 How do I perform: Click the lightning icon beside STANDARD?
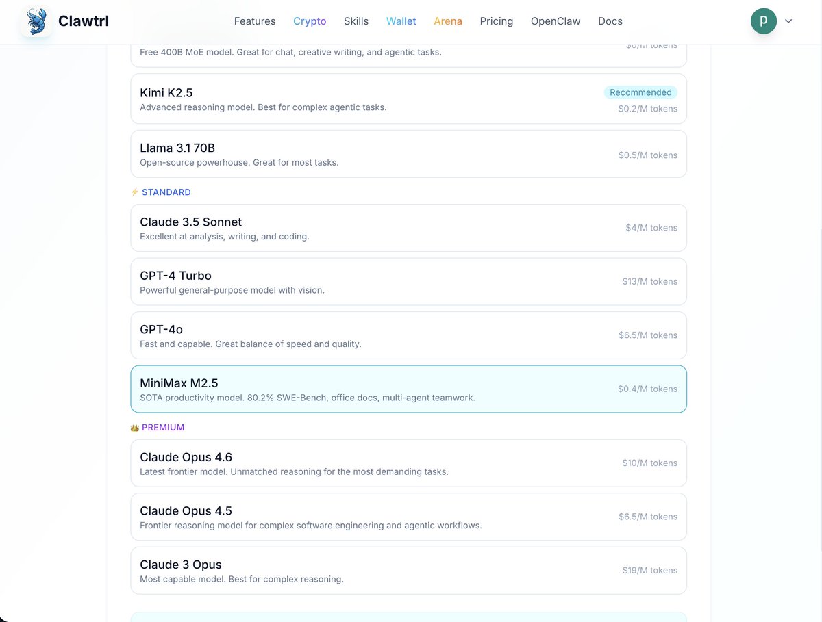[135, 192]
